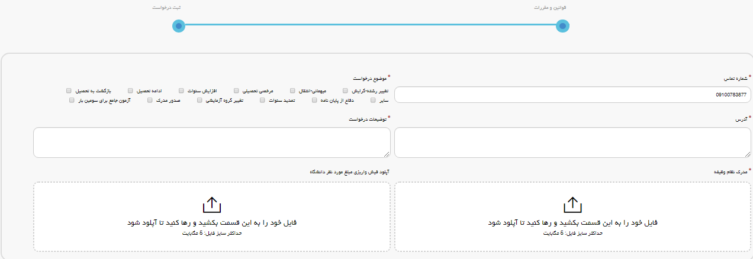Click the قوانین و مقررات step circle
This screenshot has height=259, width=753.
pos(562,26)
